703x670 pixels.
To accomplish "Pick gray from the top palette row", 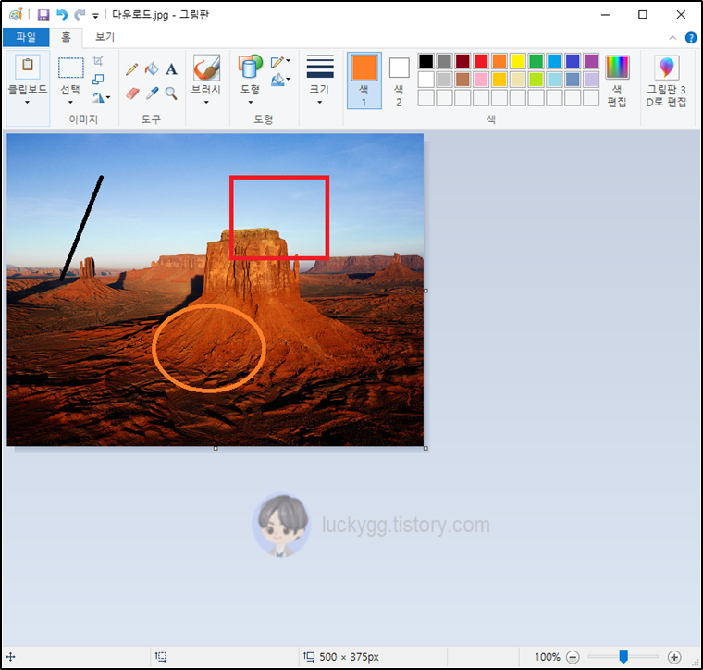I will coord(444,60).
